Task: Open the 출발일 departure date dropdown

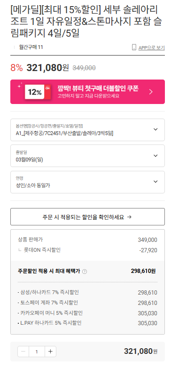Action: coord(87,156)
